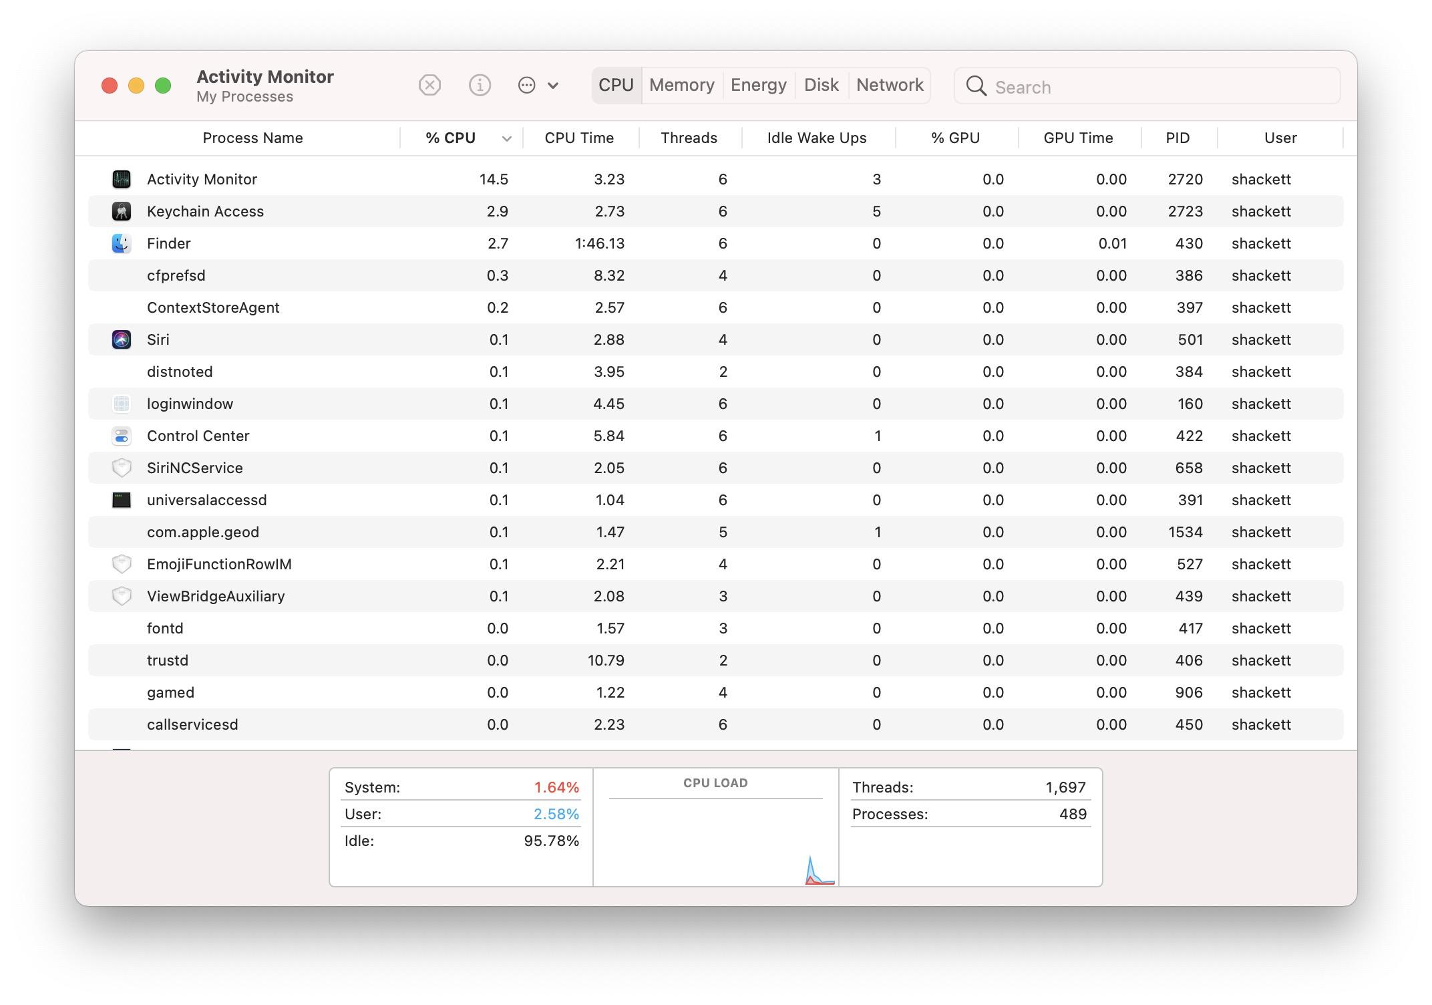1432x1005 pixels.
Task: Sort by Process Name column header
Action: pos(252,138)
